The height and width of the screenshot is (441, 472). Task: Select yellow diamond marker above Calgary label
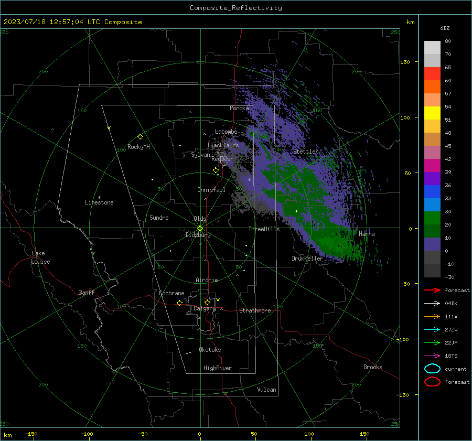click(207, 302)
